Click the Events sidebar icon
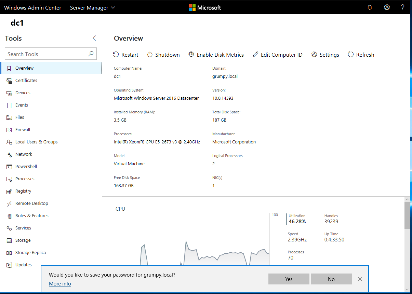The width and height of the screenshot is (412, 294). pyautogui.click(x=9, y=105)
